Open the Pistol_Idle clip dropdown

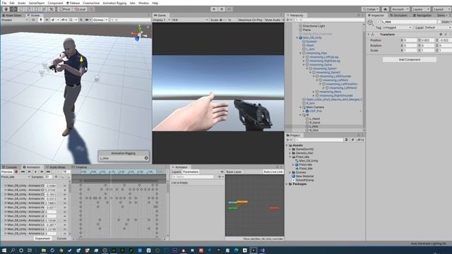tap(16, 177)
